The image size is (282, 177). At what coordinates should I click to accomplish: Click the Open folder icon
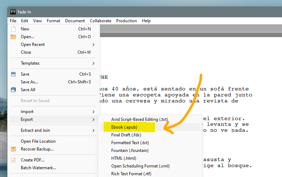13,37
